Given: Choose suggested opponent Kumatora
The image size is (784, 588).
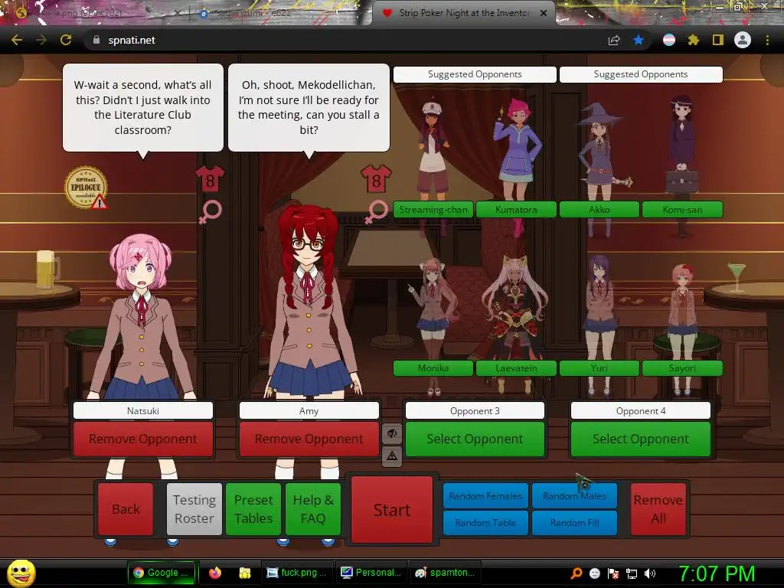Looking at the screenshot, I should (x=516, y=210).
